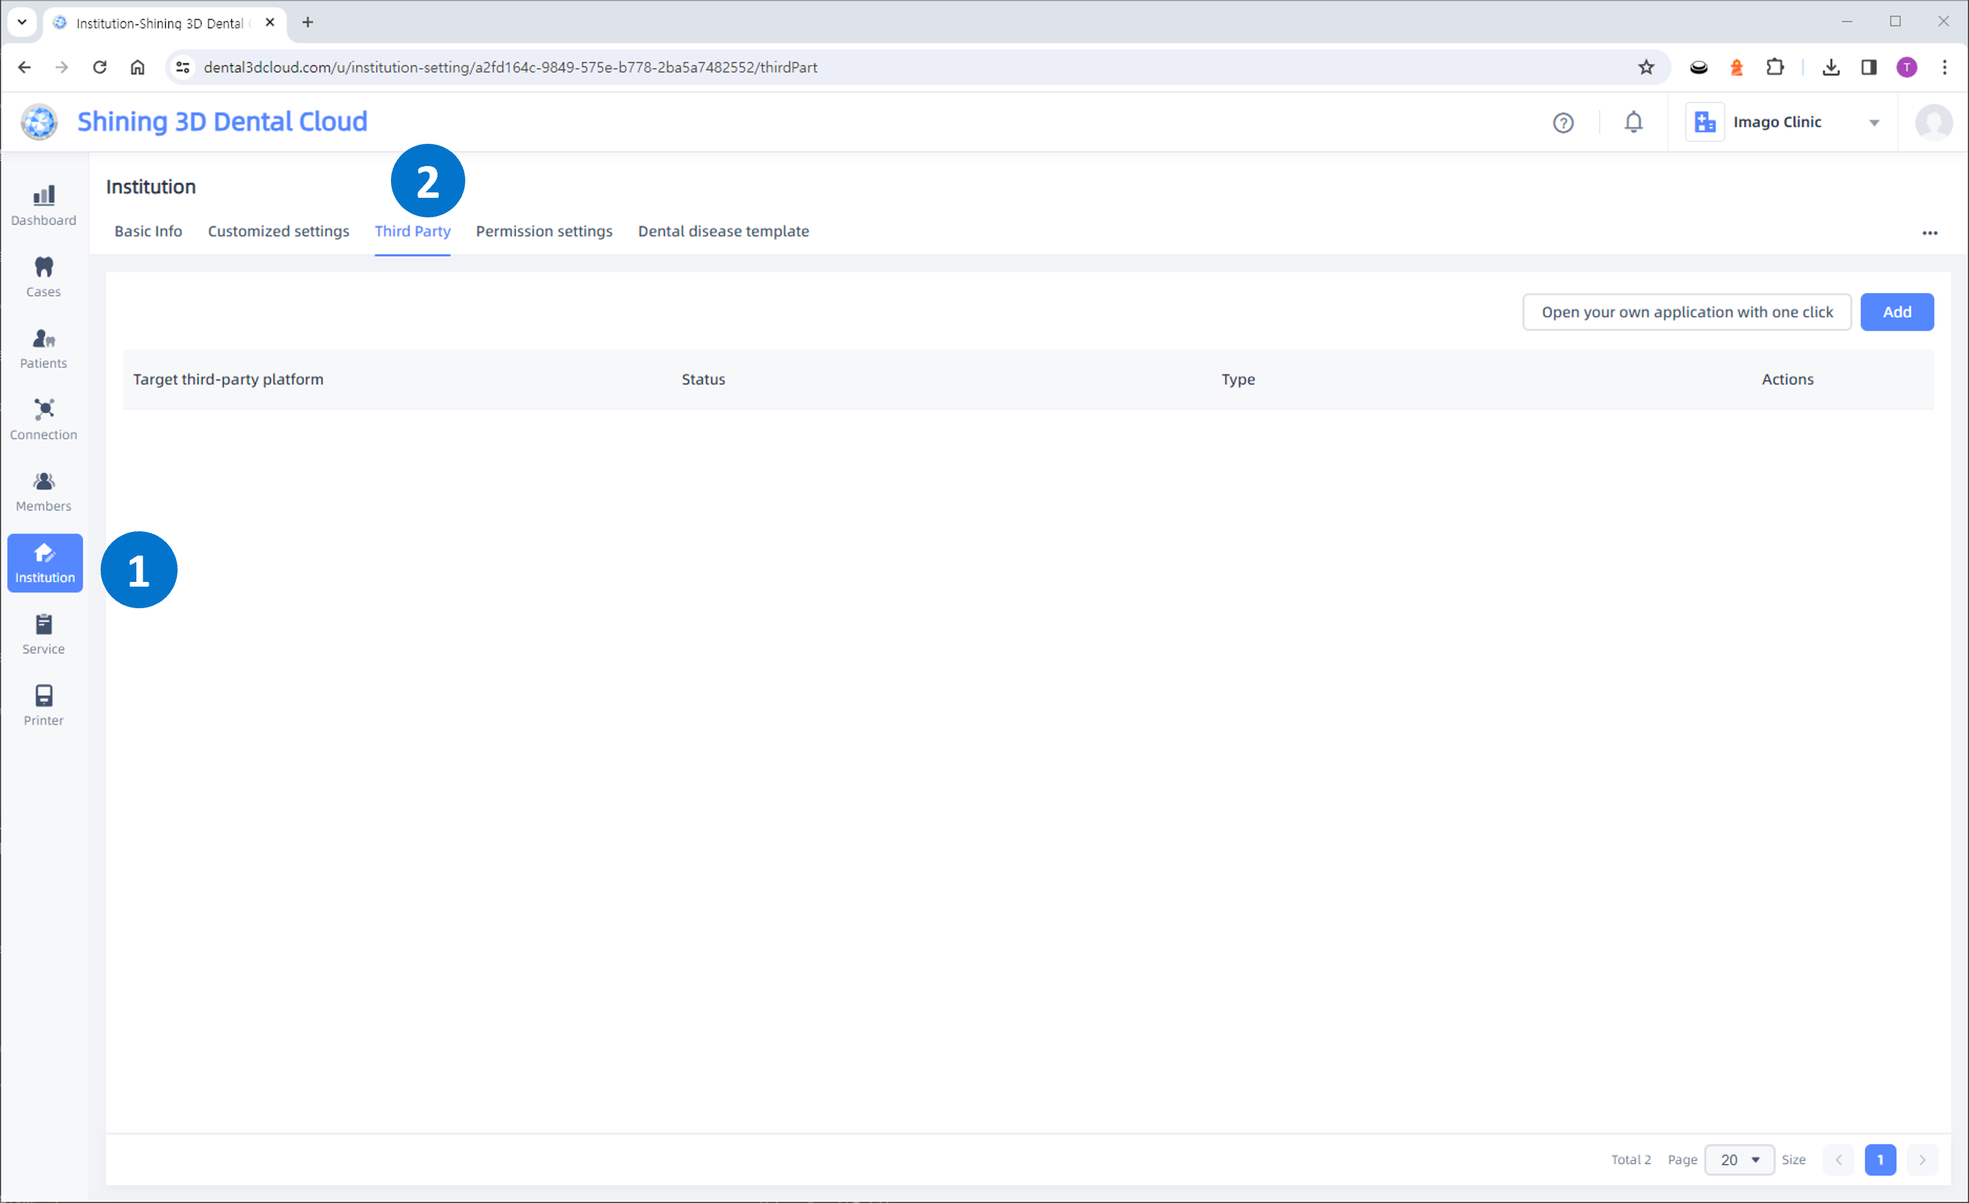Expand the three-dot more tabs menu

(1929, 232)
